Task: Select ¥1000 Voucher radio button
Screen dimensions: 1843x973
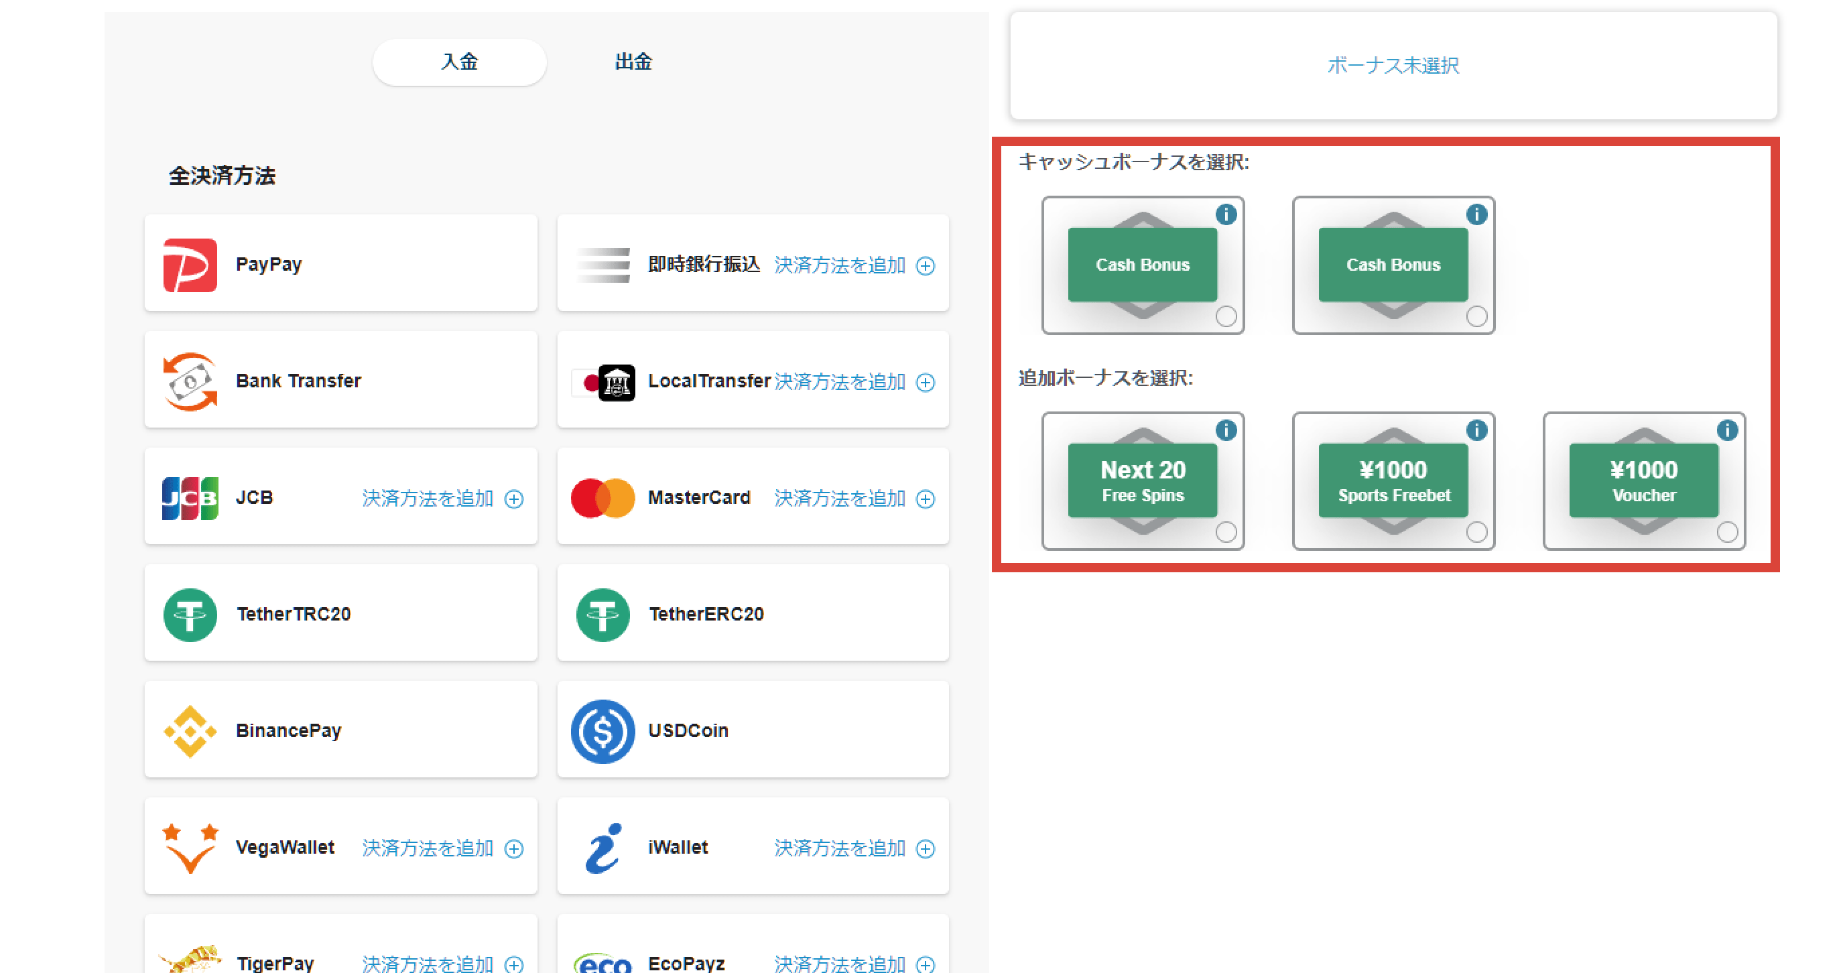Action: tap(1726, 531)
